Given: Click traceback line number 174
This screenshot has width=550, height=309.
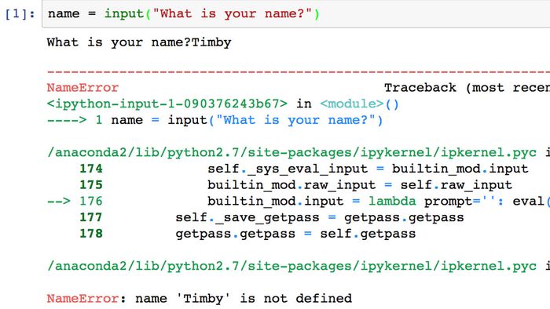Looking at the screenshot, I should 91,169.
